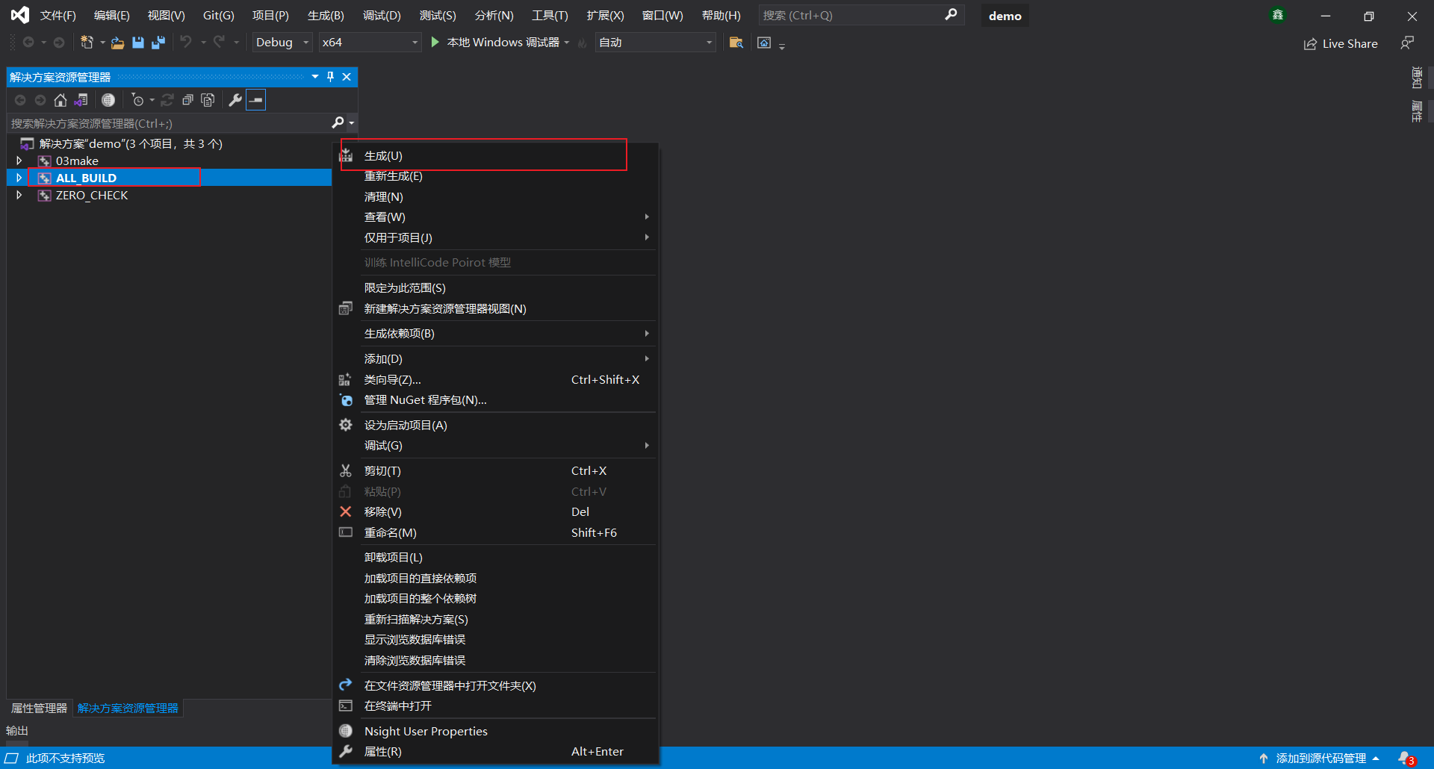Switch to the 属性管理器 tab

39,708
